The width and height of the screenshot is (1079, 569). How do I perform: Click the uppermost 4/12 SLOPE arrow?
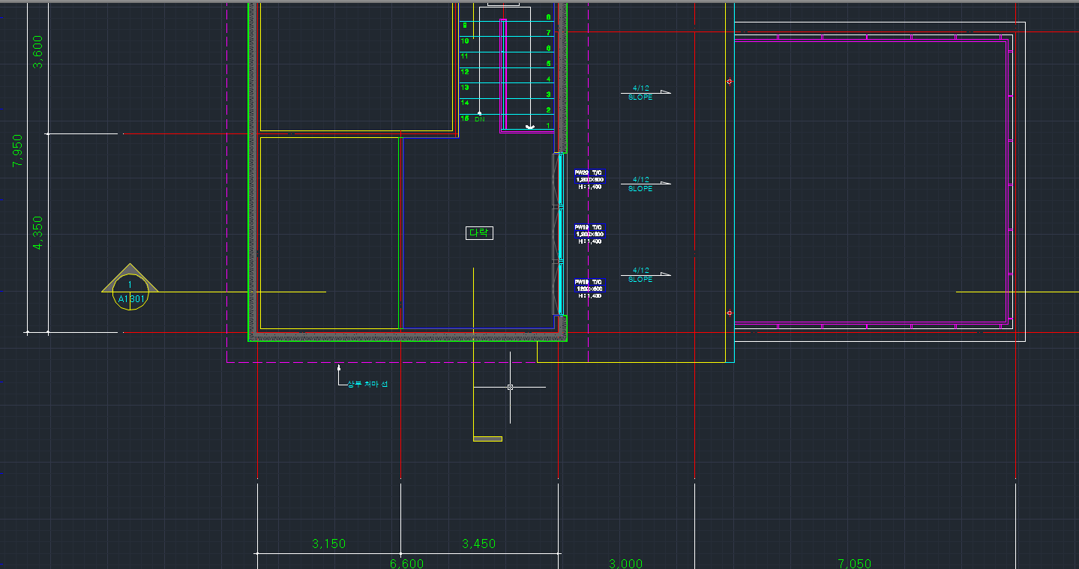click(x=644, y=93)
